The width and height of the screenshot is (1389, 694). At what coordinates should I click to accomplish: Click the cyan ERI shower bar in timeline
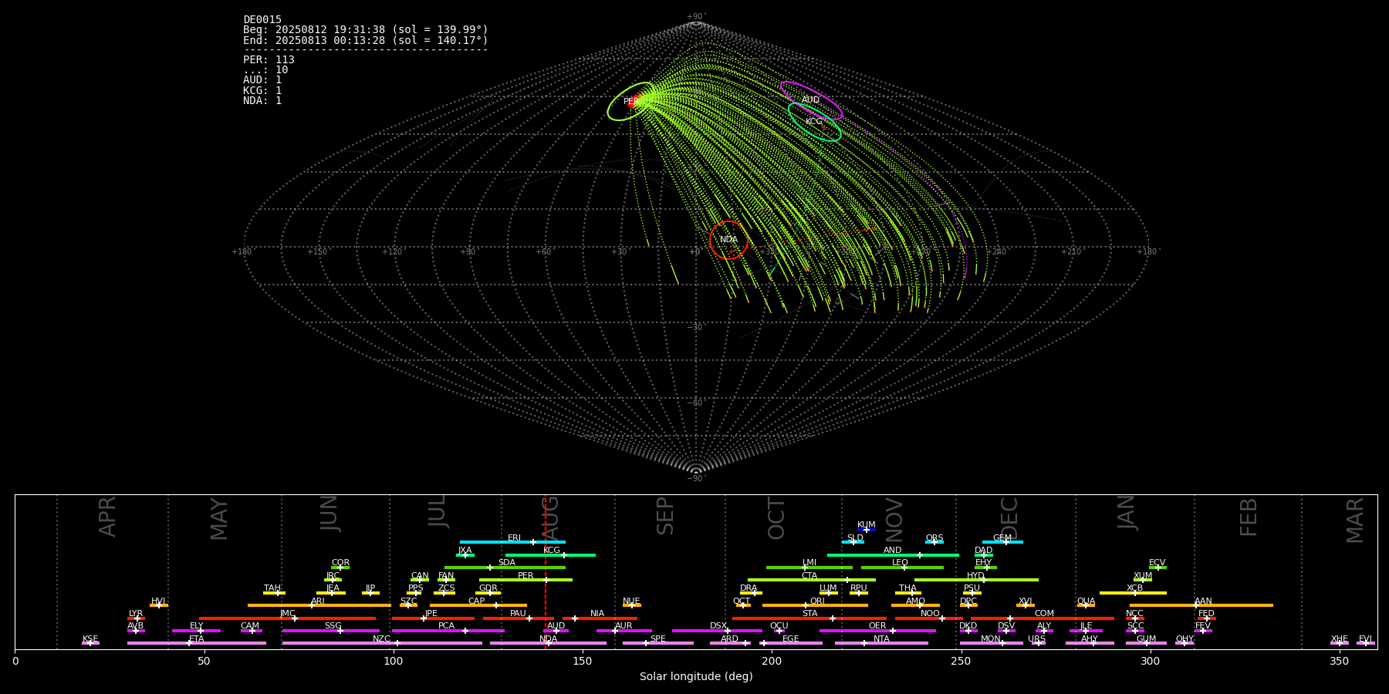click(x=512, y=542)
